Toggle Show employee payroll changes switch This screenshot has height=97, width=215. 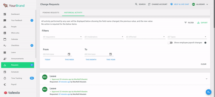[170, 43]
